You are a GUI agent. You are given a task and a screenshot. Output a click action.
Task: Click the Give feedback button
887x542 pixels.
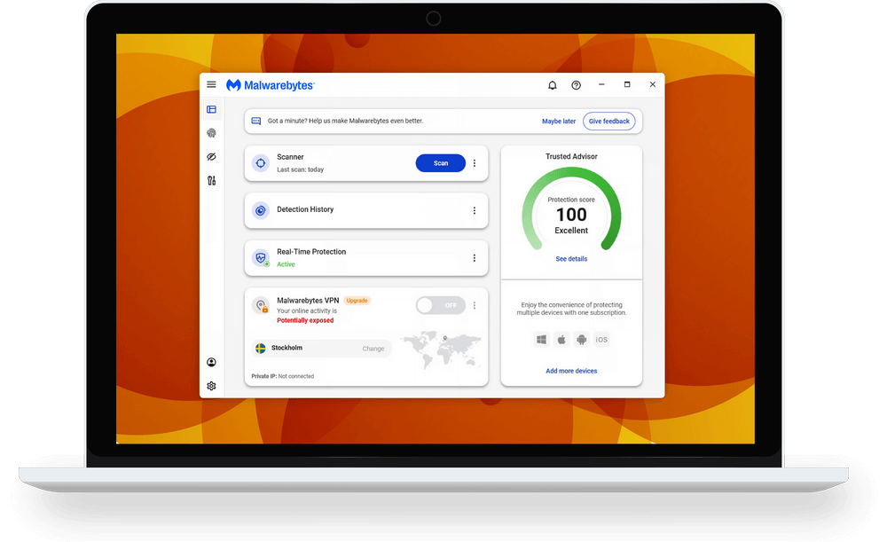tap(609, 122)
